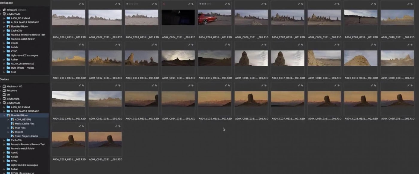Set the star rating on clip A004_C003
This screenshot has width=419, height=174.
click(x=132, y=4)
